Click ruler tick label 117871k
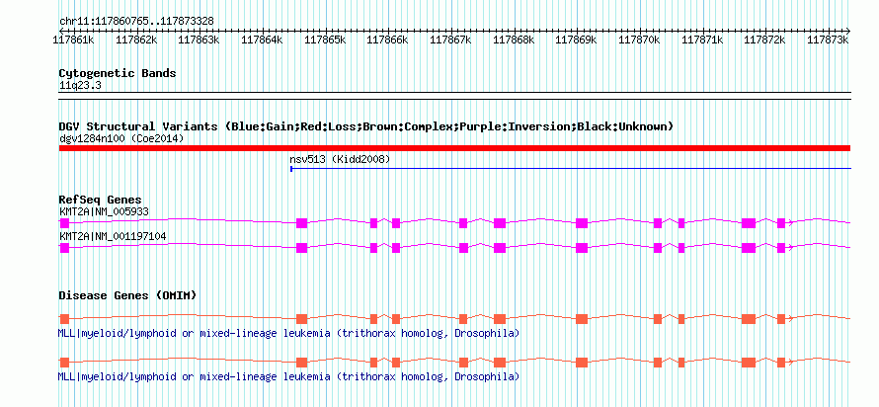Viewport: 879px width, 407px height. pyautogui.click(x=702, y=40)
